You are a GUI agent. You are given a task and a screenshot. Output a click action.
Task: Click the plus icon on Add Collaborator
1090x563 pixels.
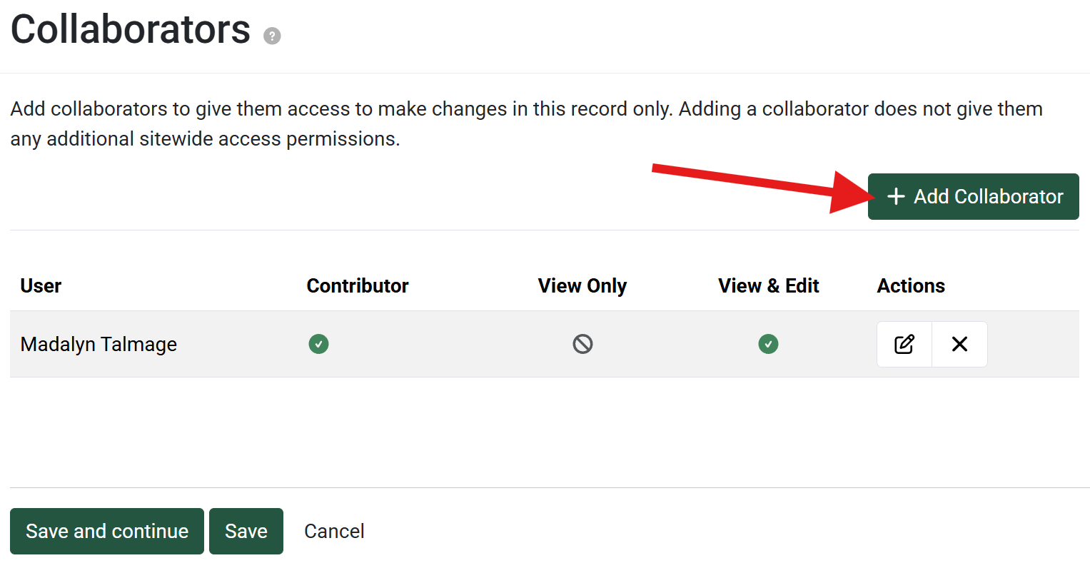896,196
